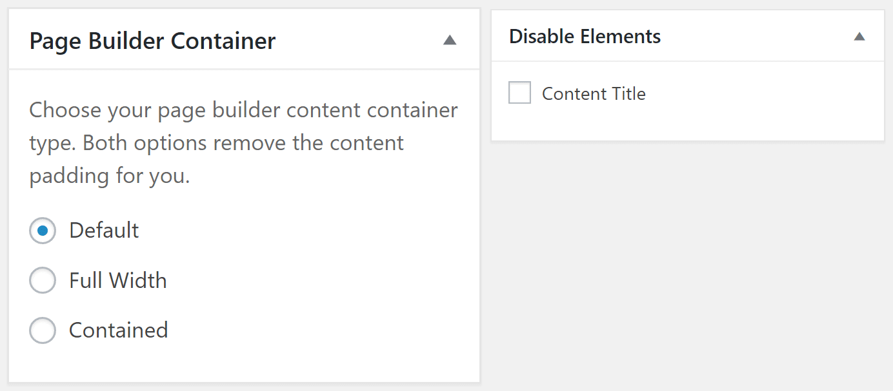Click the Content Title label text
This screenshot has height=391, width=893.
[594, 93]
